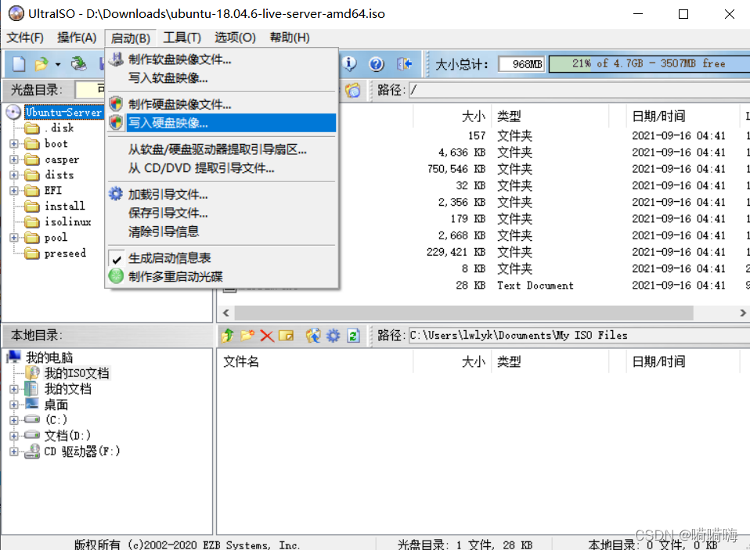Click the 我的电脑 computer icon
Screen dimensions: 750x550
14,357
